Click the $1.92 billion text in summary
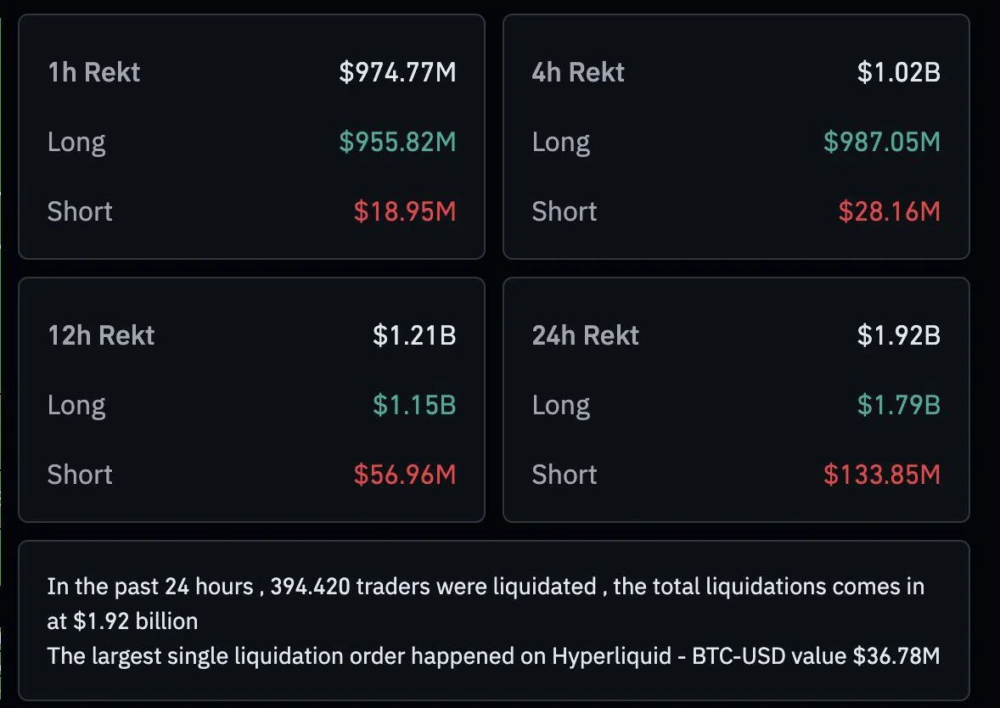Viewport: 1000px width, 708px height. coord(136,621)
